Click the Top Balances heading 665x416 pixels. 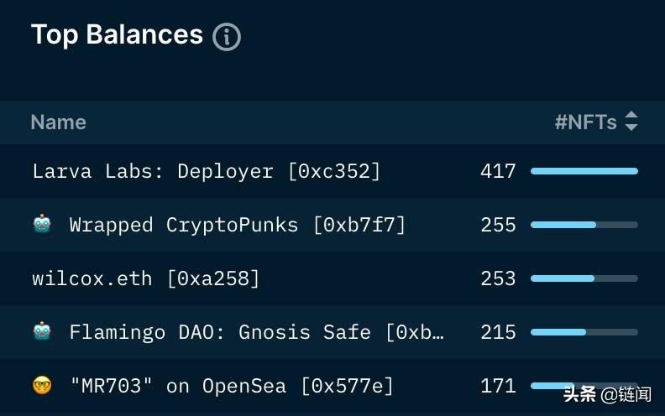click(117, 35)
